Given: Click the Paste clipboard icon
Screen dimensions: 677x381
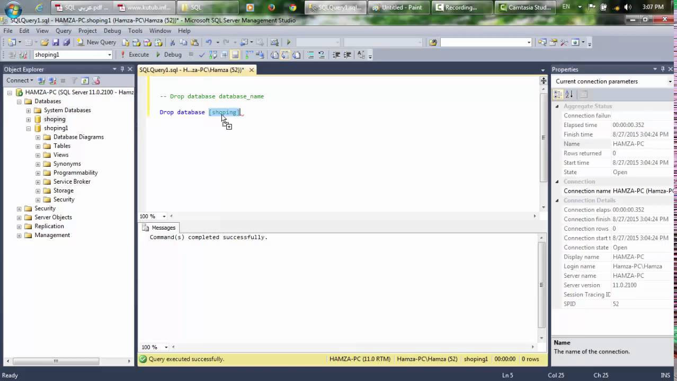Looking at the screenshot, I should click(x=194, y=42).
